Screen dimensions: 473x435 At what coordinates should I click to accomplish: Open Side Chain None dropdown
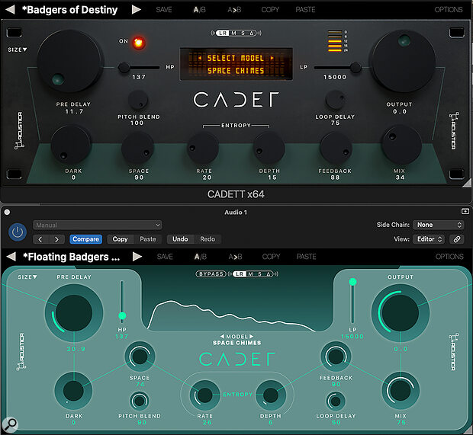[439, 225]
